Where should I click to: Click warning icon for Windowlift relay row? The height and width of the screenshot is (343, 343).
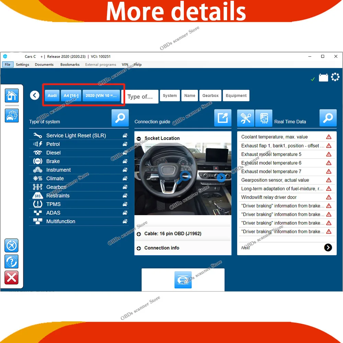329,197
